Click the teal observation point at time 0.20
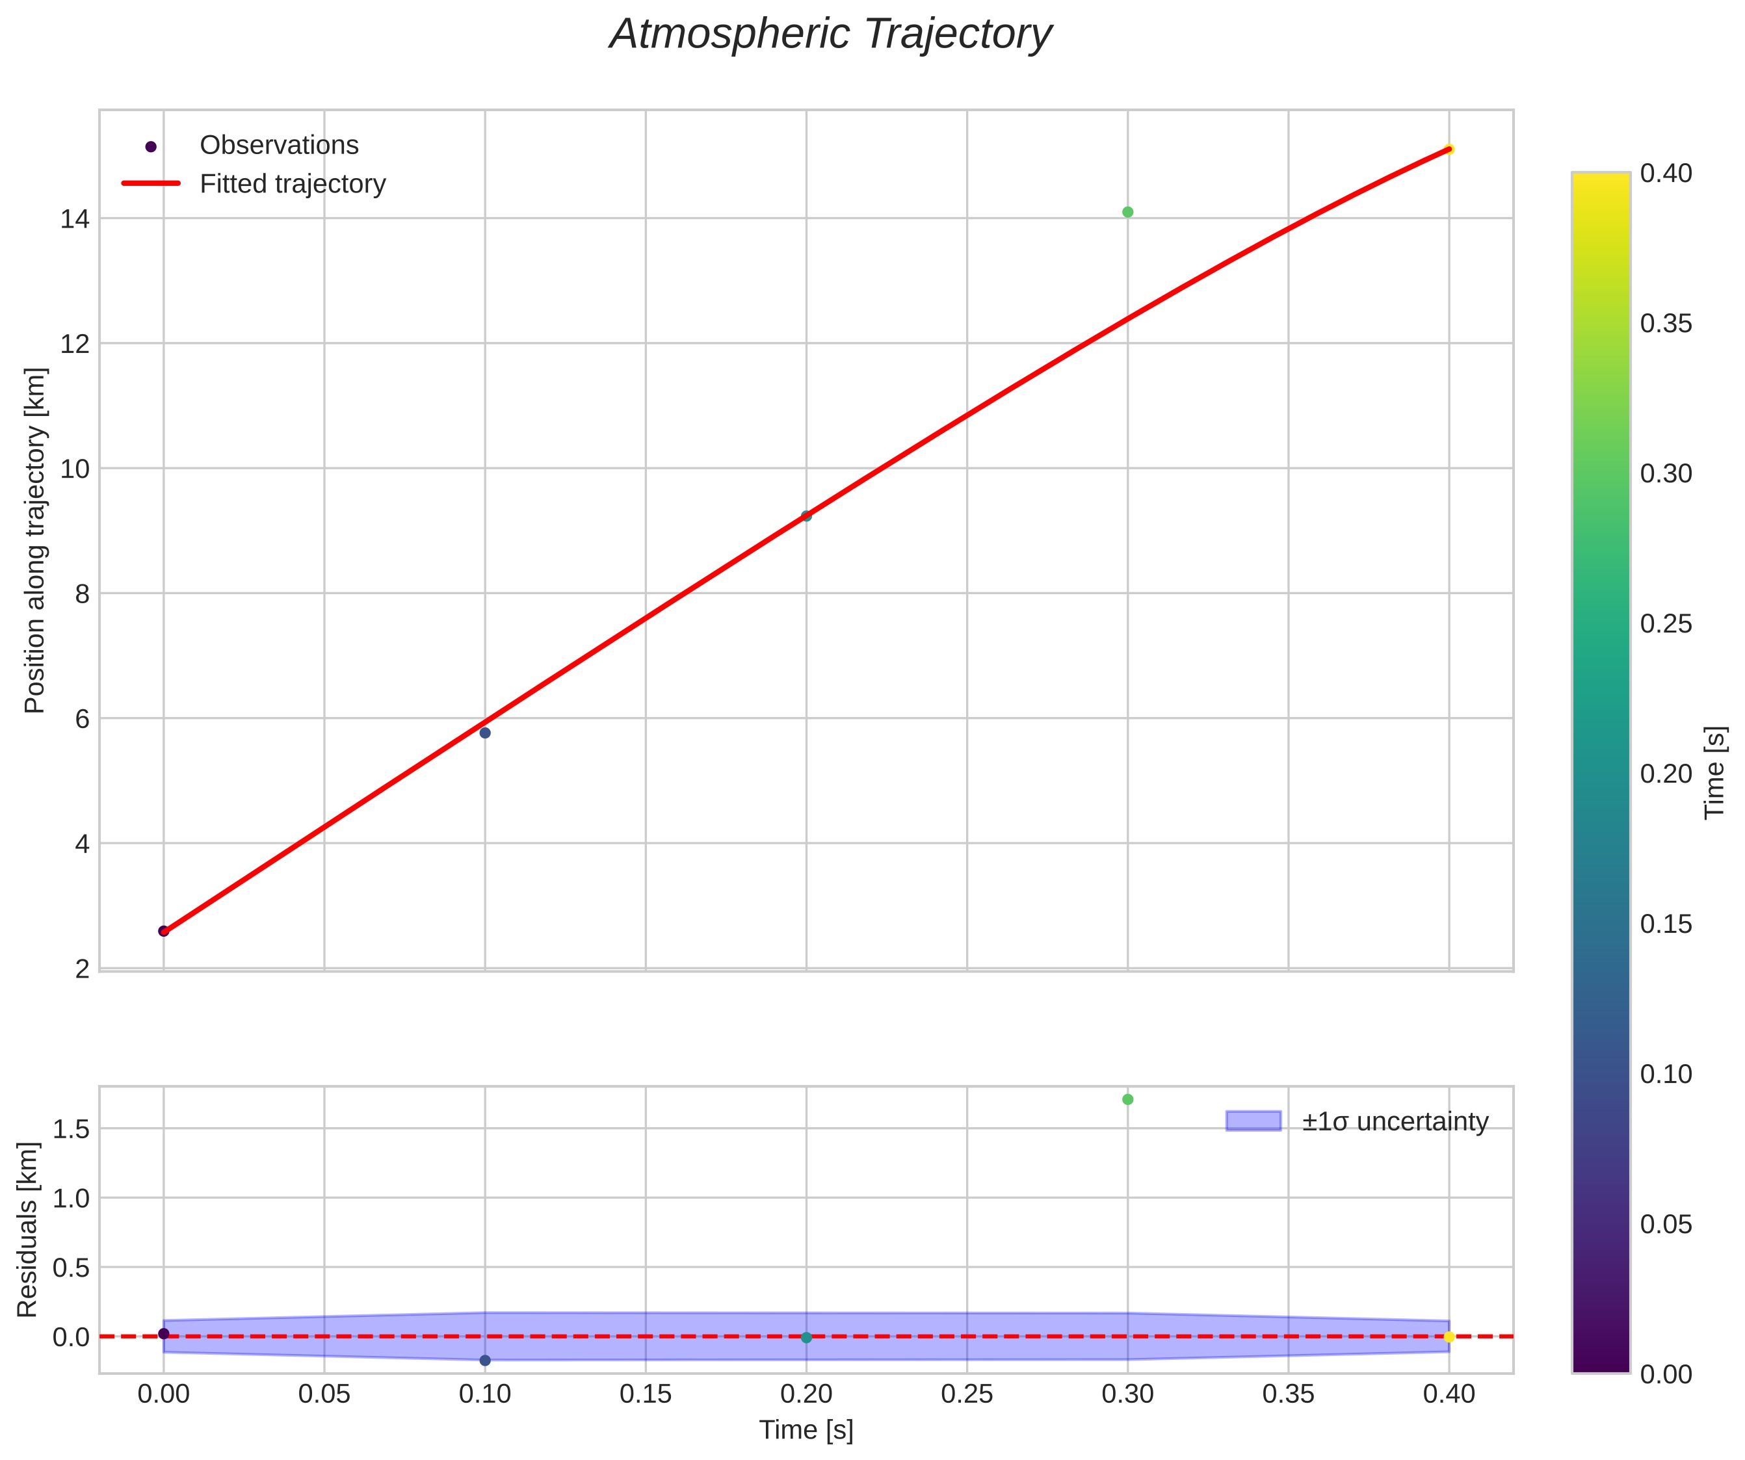This screenshot has height=1460, width=1745. tap(806, 516)
